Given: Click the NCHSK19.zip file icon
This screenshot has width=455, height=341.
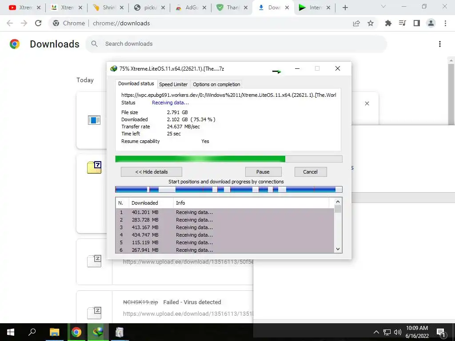Looking at the screenshot, I should point(94,313).
